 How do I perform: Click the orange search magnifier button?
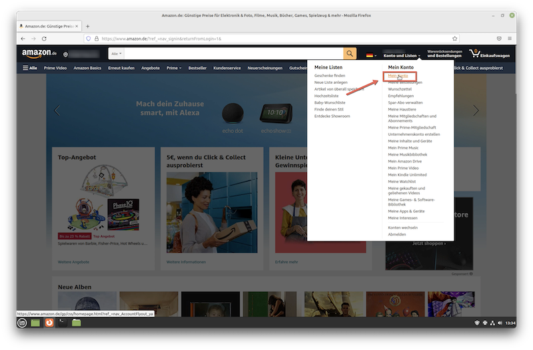coord(350,53)
